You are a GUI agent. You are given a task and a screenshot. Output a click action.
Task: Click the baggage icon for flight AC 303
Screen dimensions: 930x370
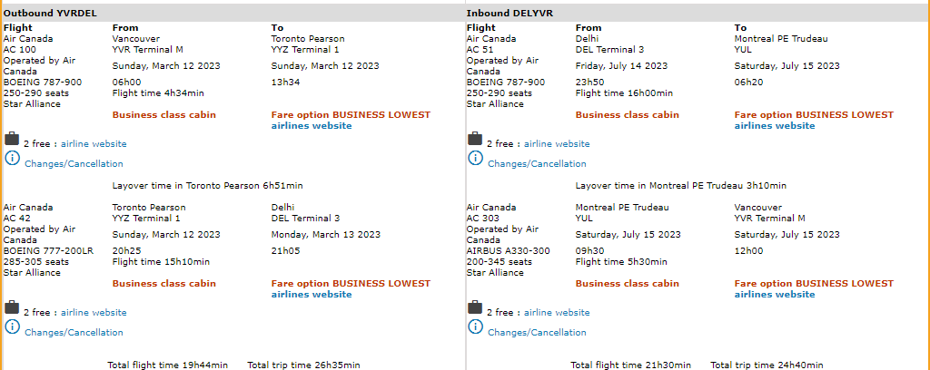[475, 307]
